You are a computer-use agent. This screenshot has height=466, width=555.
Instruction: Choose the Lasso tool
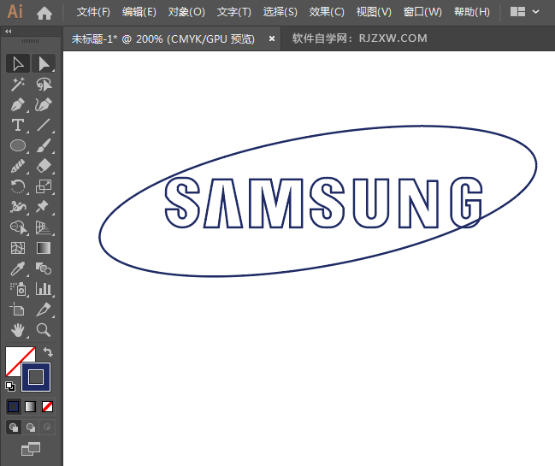(x=44, y=84)
